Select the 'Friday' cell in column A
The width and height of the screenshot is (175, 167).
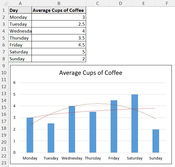point(20,45)
